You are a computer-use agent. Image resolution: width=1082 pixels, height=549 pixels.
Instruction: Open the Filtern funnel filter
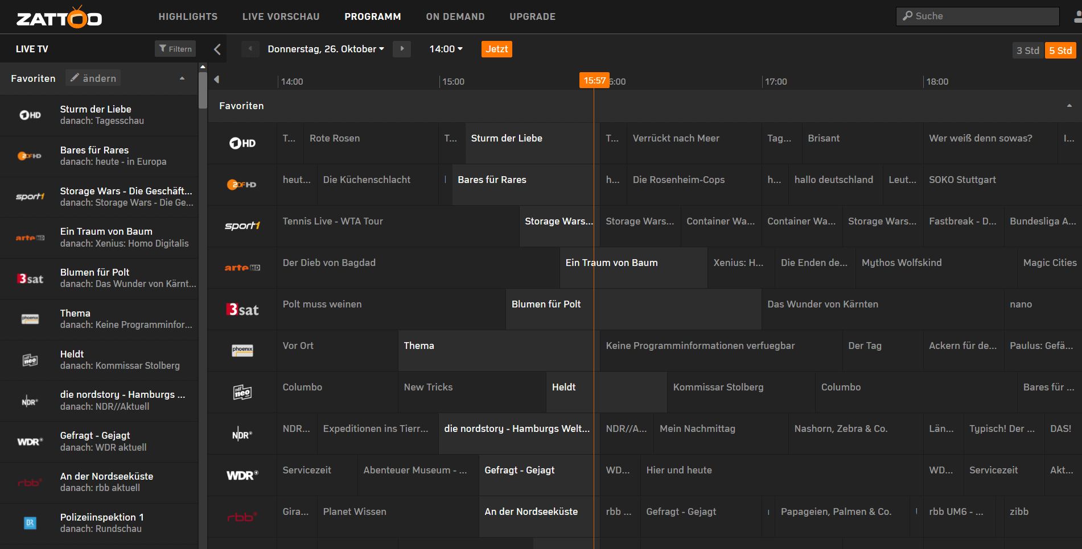coord(175,49)
